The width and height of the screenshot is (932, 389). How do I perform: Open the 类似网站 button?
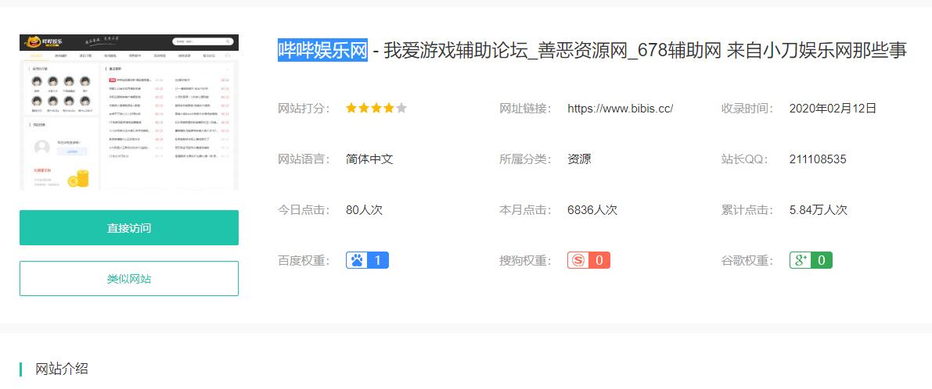129,278
